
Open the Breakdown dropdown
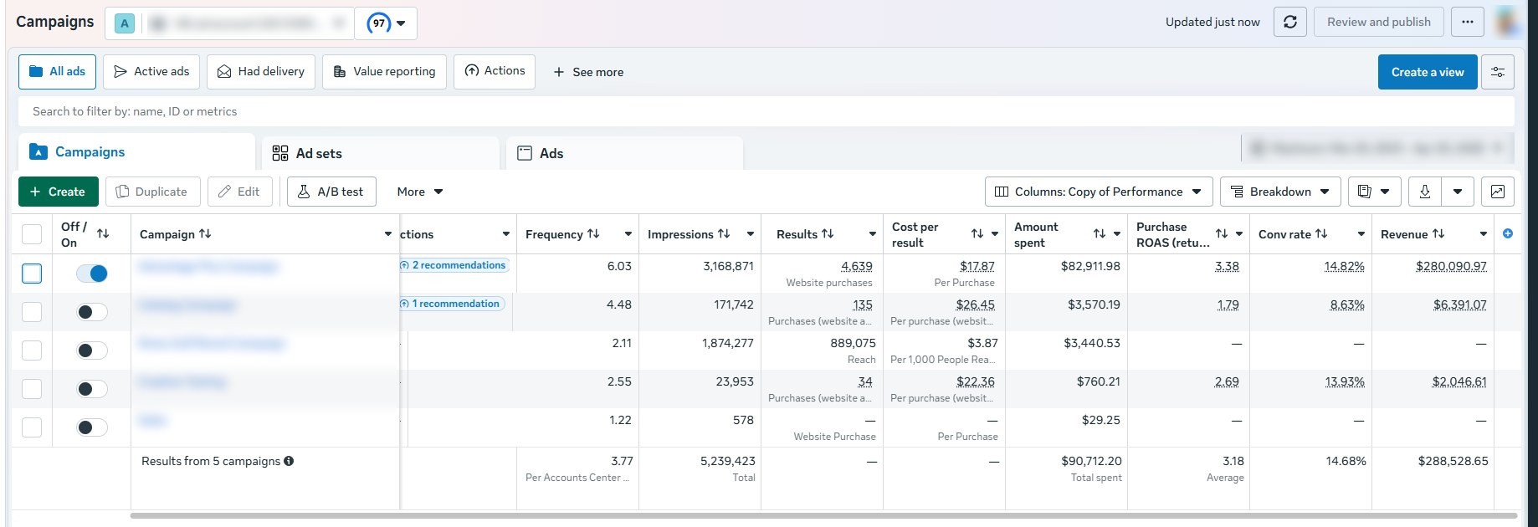[1280, 192]
